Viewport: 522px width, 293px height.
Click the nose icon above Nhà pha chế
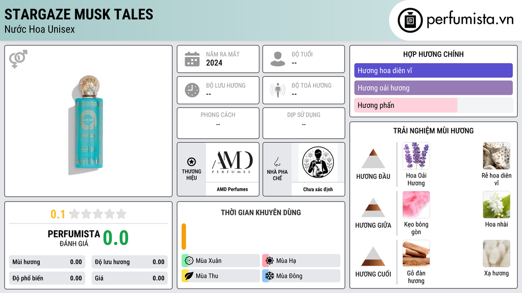click(277, 162)
